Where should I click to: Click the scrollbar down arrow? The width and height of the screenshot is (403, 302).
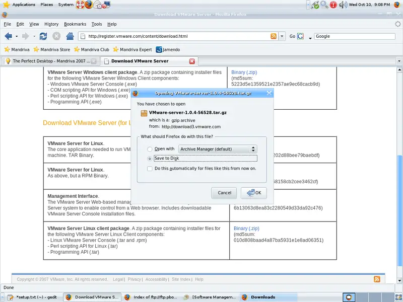coord(399,280)
